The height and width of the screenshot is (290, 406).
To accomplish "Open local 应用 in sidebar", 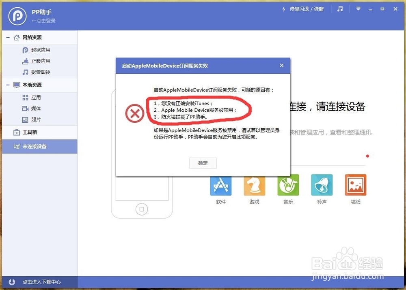I will click(x=36, y=97).
